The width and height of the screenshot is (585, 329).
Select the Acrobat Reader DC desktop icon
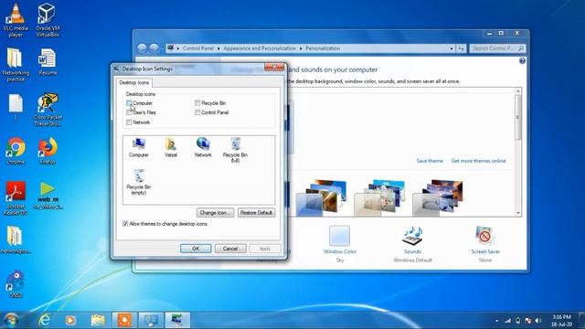pos(16,198)
